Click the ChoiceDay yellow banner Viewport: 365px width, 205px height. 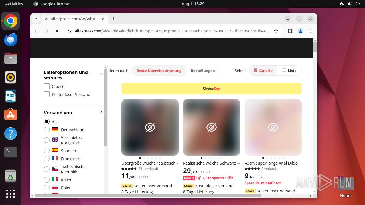pos(212,89)
